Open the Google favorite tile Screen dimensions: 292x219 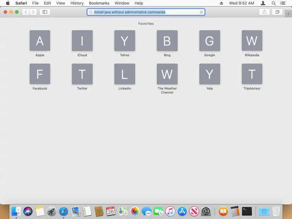(x=210, y=40)
